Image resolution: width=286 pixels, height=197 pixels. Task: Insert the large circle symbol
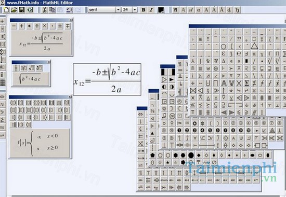224,47
